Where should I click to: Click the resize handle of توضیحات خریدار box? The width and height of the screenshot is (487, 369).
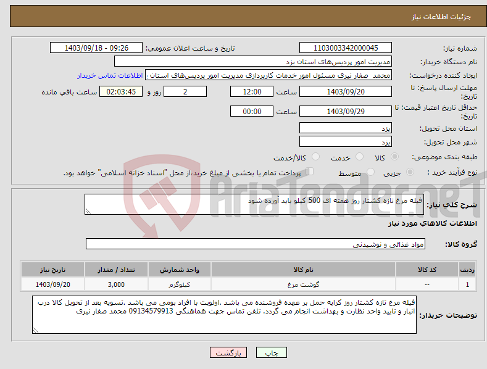click(x=36, y=330)
